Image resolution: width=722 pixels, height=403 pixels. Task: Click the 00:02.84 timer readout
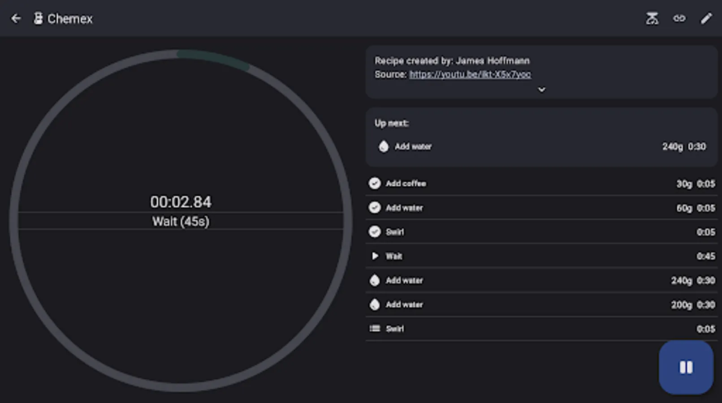(x=181, y=202)
